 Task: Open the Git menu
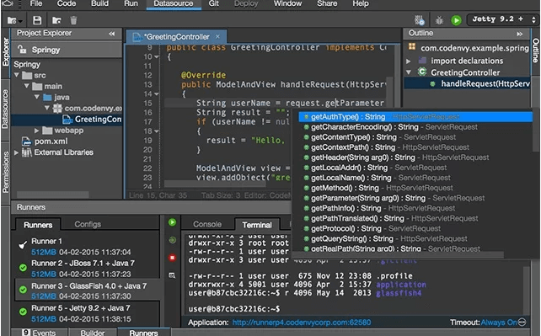pos(213,4)
